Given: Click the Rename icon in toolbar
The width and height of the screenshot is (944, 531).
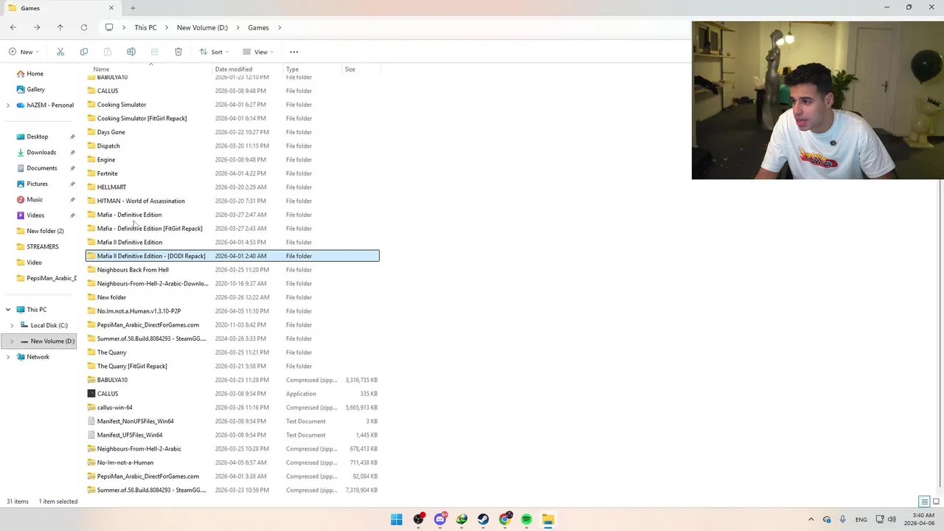Looking at the screenshot, I should (131, 52).
